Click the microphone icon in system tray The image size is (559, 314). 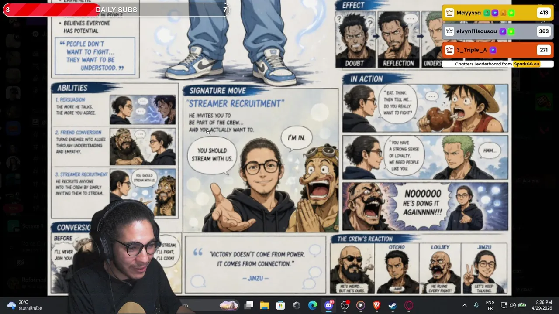(476, 305)
